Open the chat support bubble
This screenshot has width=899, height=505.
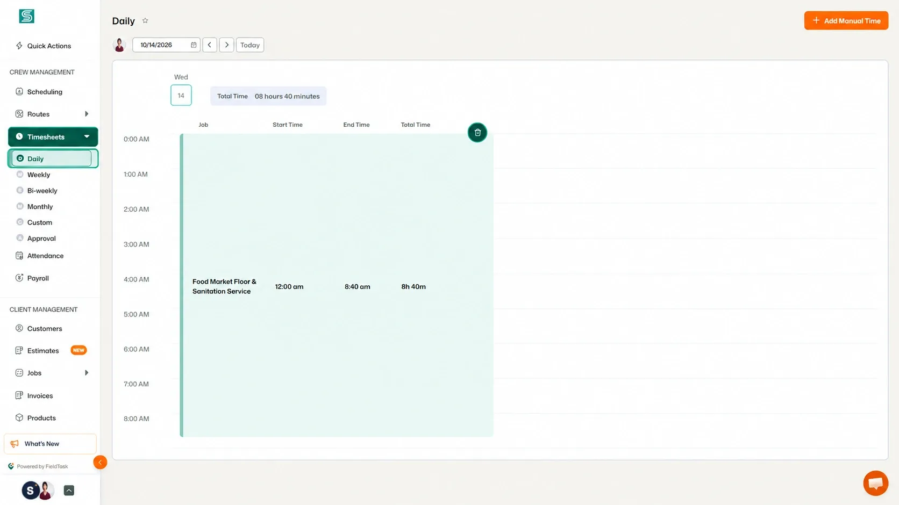[876, 483]
